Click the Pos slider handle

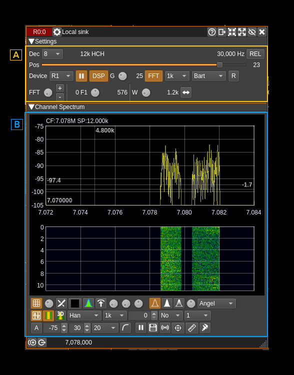[219, 65]
